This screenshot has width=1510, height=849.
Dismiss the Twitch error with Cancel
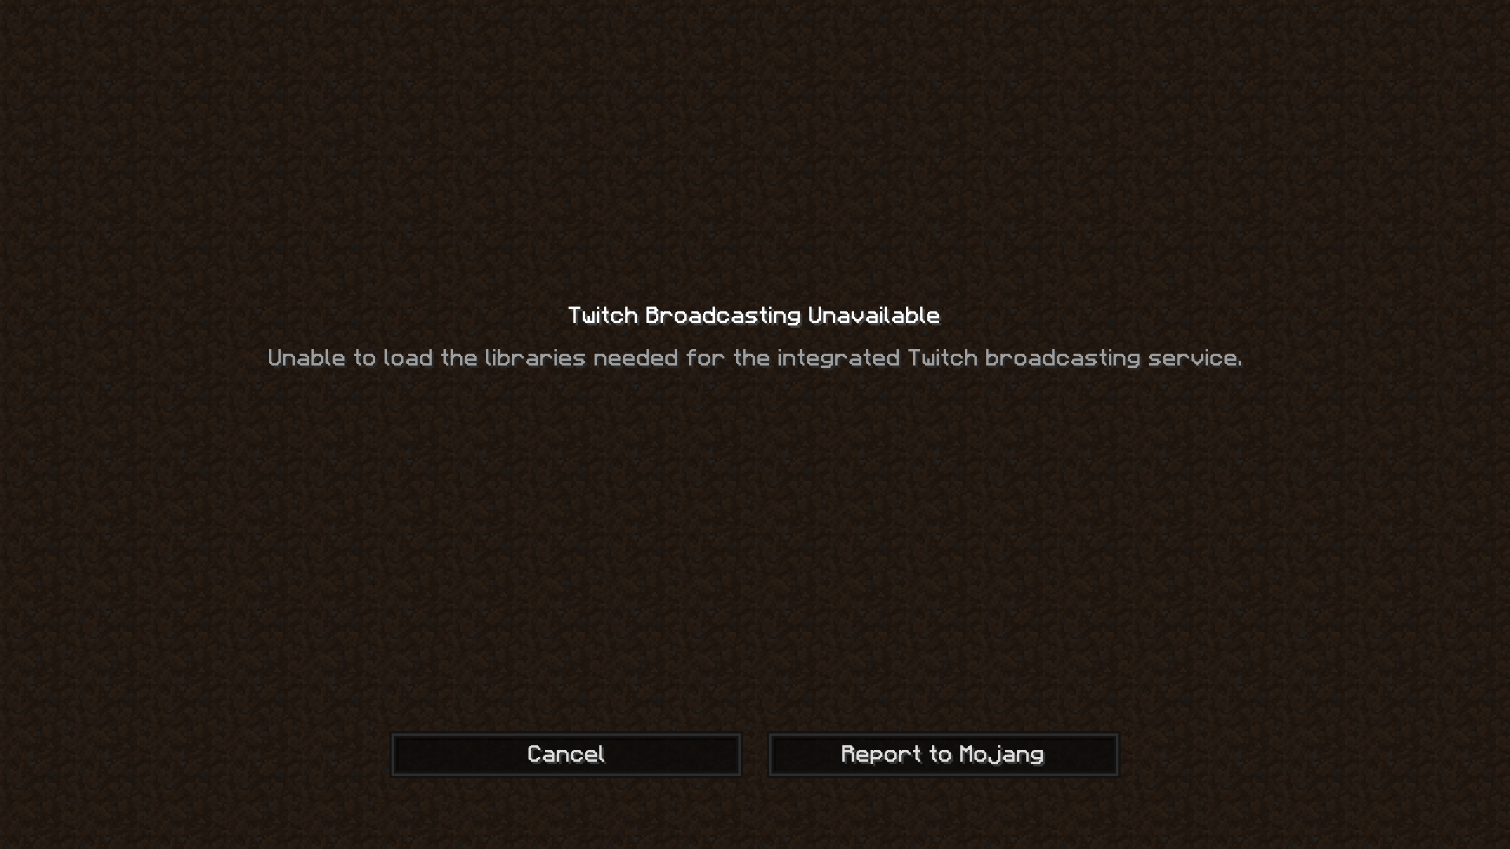566,755
